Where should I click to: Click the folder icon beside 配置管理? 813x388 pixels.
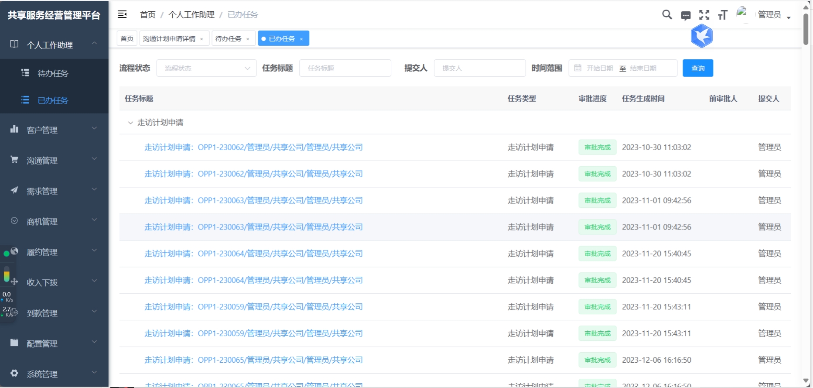pos(14,343)
